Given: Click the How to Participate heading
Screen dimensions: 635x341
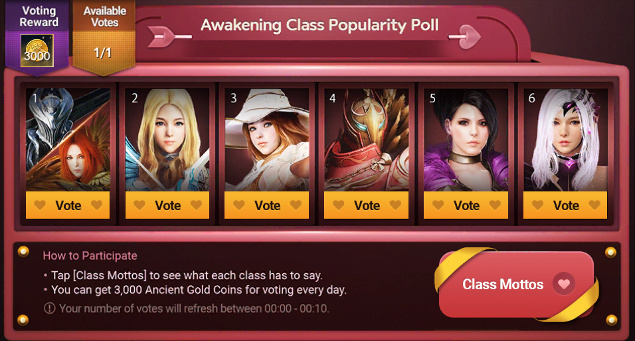Looking at the screenshot, I should pyautogui.click(x=90, y=256).
